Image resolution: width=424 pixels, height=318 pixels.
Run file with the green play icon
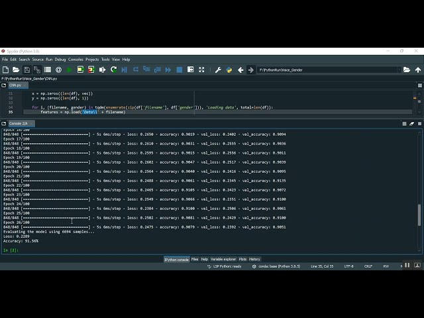(69, 70)
